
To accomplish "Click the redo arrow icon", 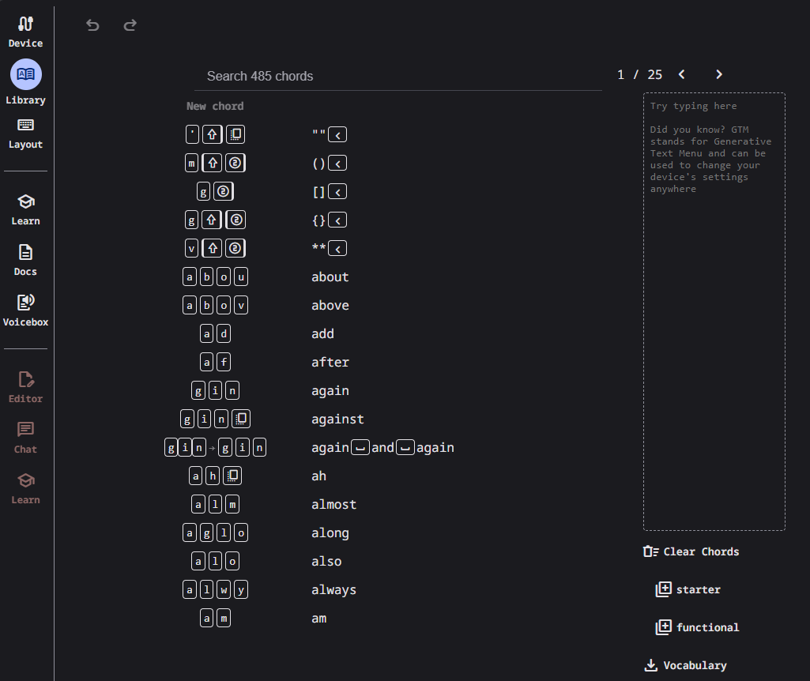I will [x=130, y=25].
